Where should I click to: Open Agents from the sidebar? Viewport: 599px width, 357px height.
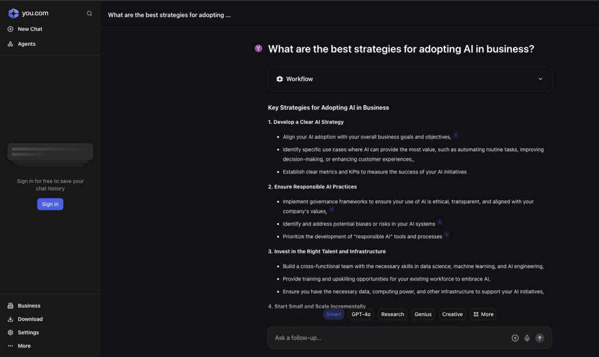[26, 44]
